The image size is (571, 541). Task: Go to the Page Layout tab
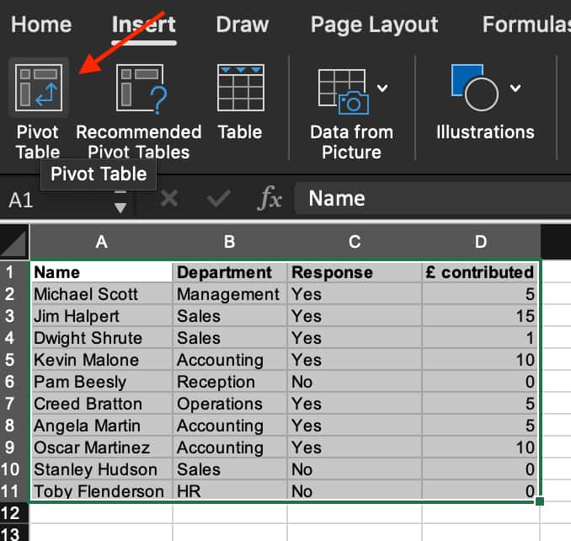click(375, 24)
